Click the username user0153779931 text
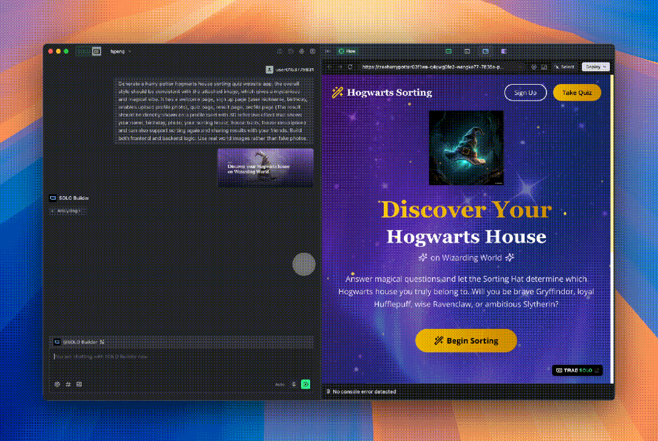This screenshot has height=441, width=658. (295, 69)
